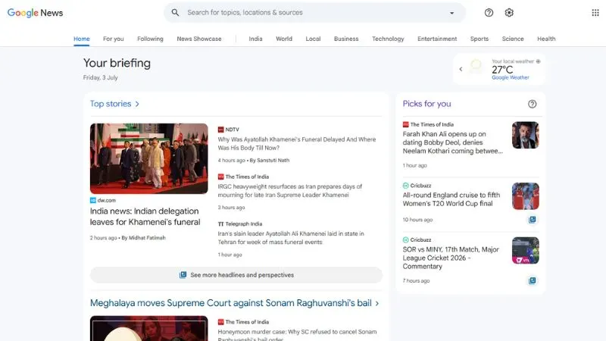Image resolution: width=606 pixels, height=341 pixels.
Task: Click the weather location target icon
Action: point(538,61)
